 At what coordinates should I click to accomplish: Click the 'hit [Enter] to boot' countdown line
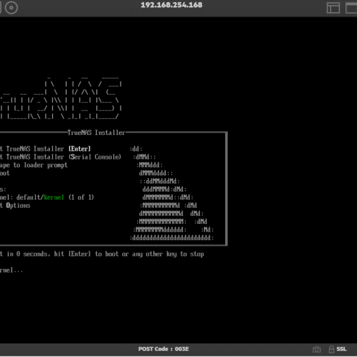pyautogui.click(x=102, y=254)
